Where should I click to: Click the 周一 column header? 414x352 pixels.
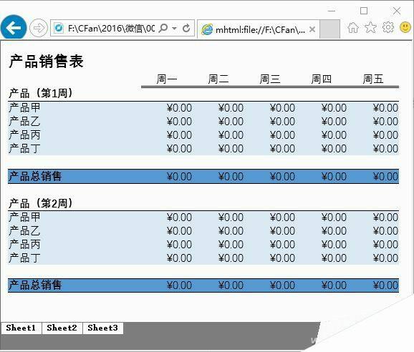point(167,79)
